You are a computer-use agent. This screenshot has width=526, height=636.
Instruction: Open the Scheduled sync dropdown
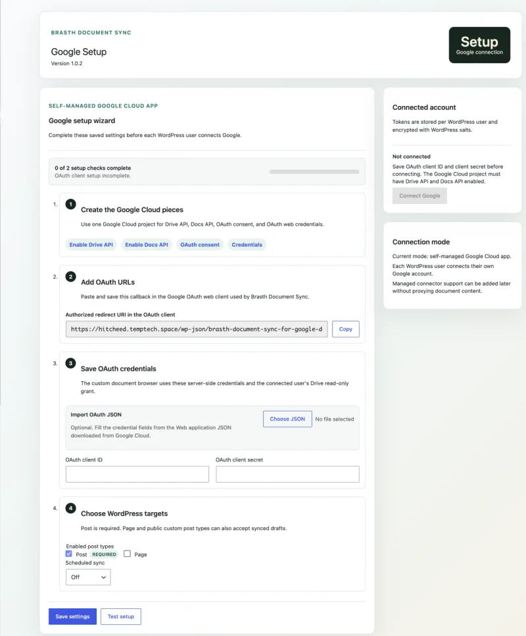(88, 577)
